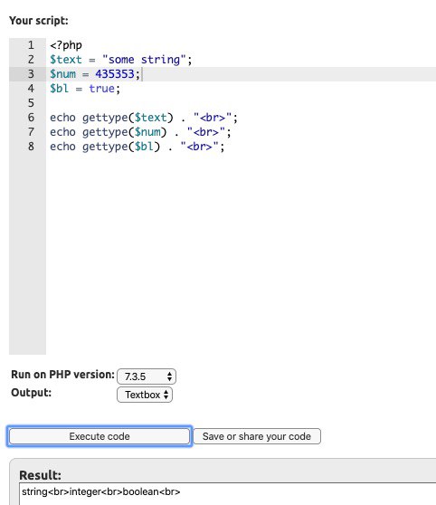Screen dimensions: 436x505
Task: Click line number 8 in the gutter
Action: click(31, 147)
